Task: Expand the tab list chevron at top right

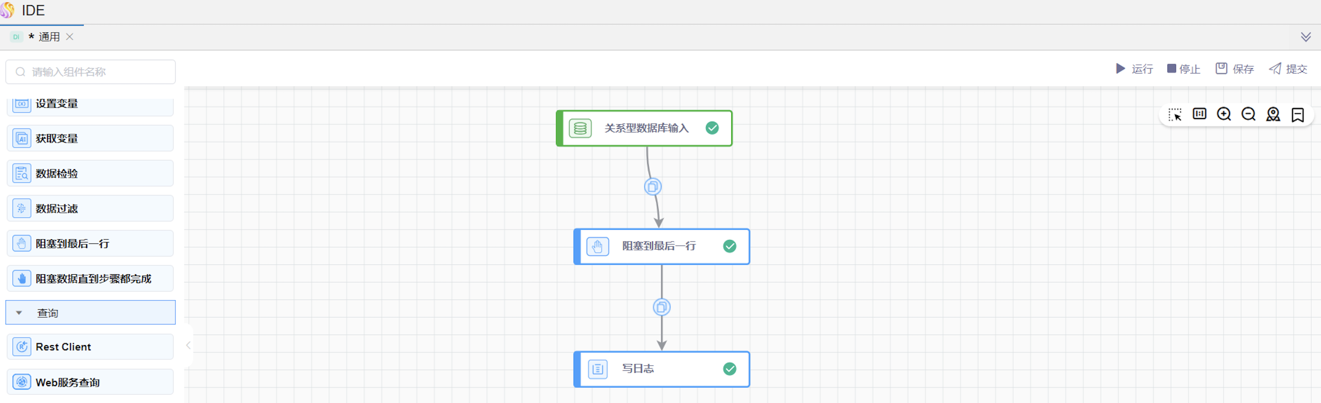Action: point(1305,37)
